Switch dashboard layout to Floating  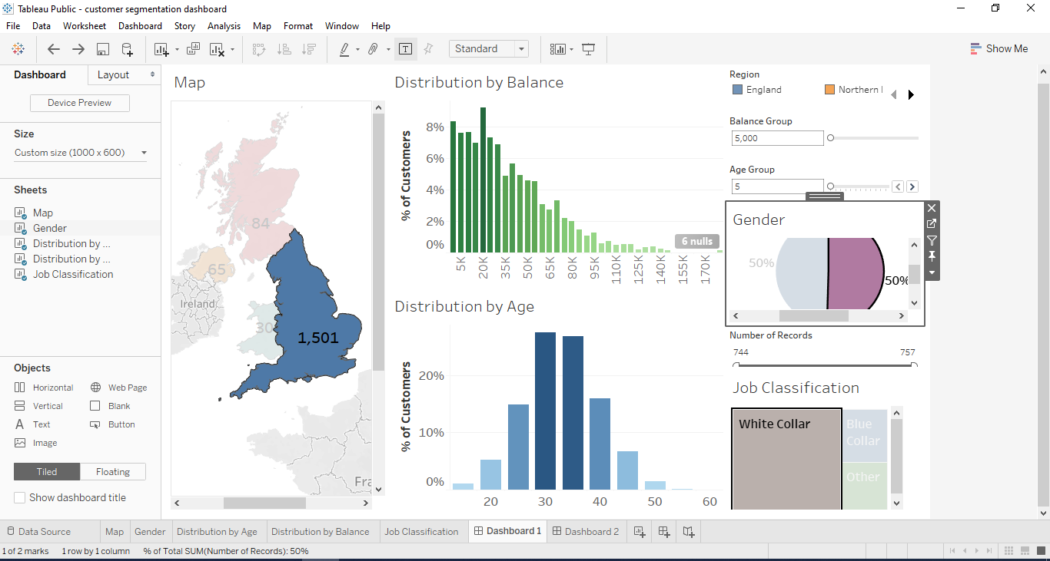(112, 471)
